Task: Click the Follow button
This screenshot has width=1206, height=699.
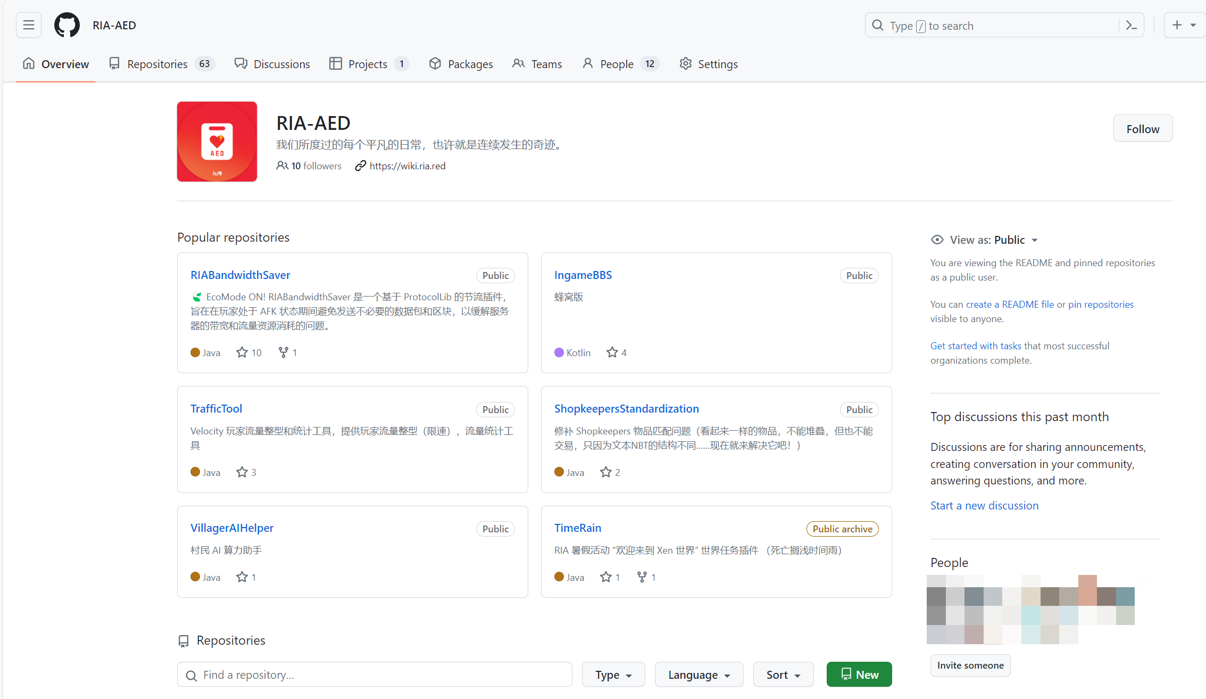Action: (1143, 129)
